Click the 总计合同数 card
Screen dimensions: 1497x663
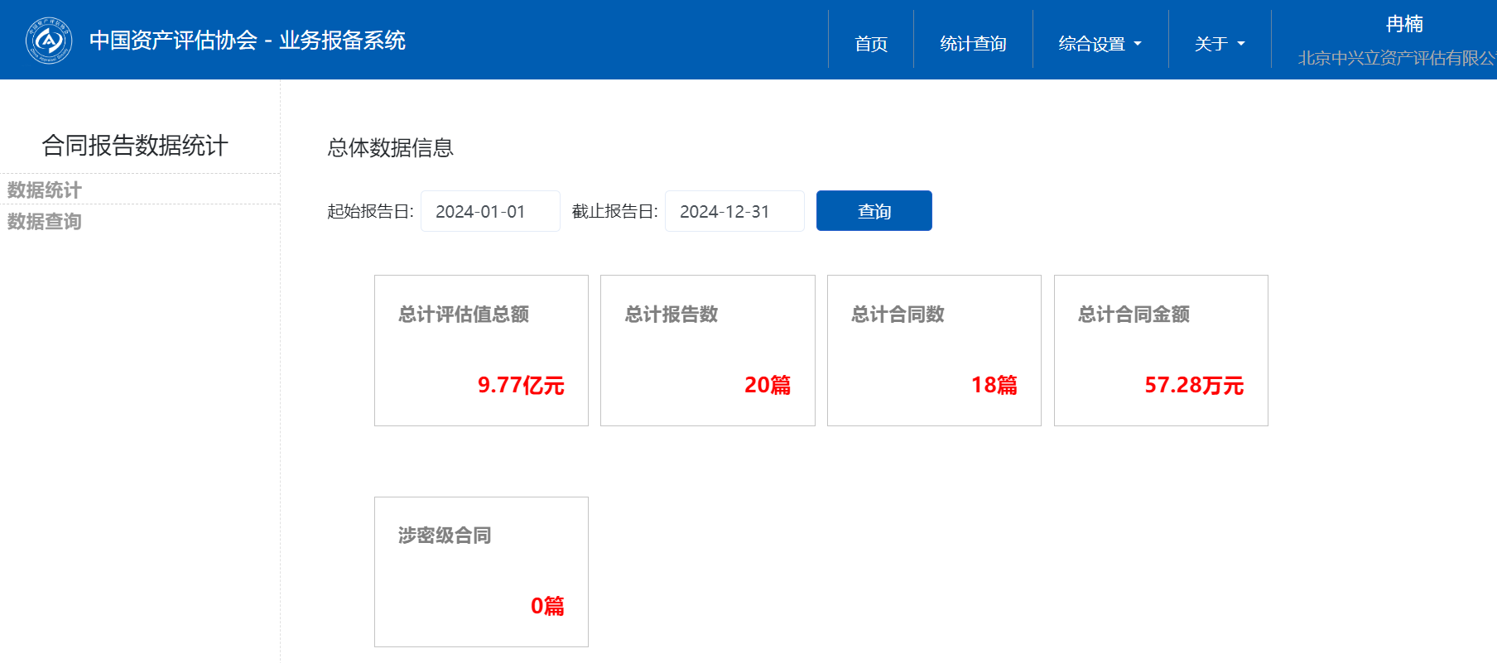[934, 350]
